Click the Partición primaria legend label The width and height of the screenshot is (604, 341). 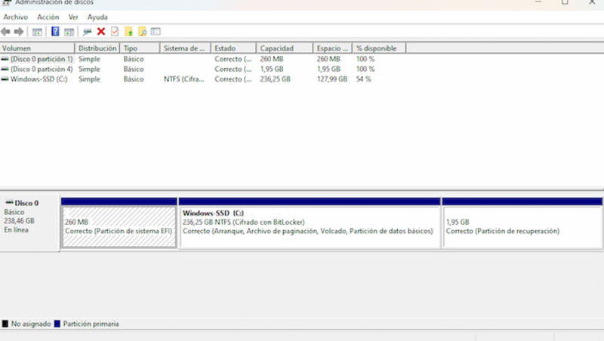point(91,324)
